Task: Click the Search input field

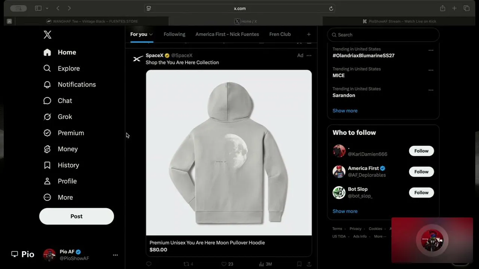Action: tap(383, 35)
